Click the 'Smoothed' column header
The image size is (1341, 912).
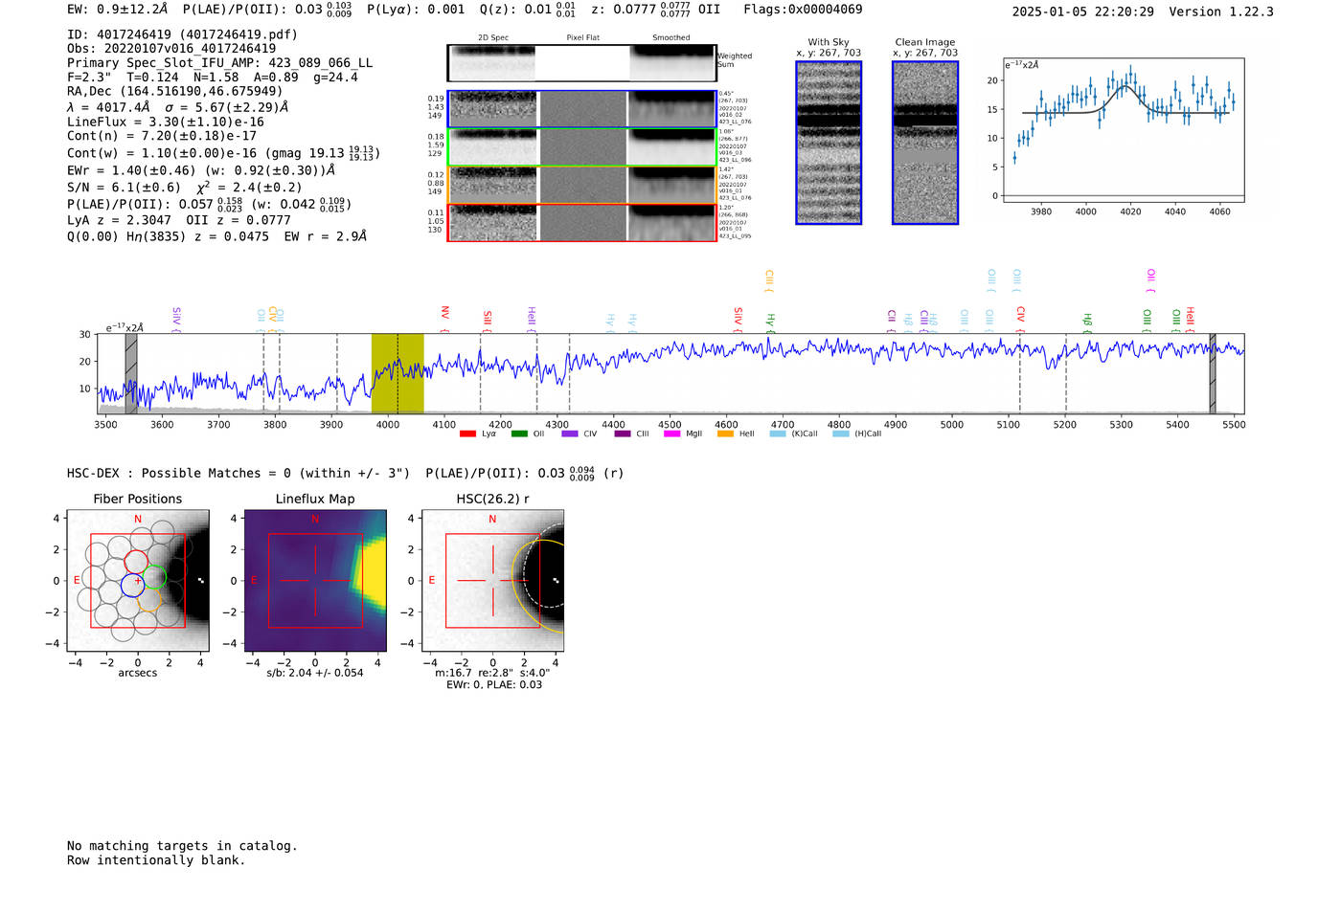coord(670,38)
